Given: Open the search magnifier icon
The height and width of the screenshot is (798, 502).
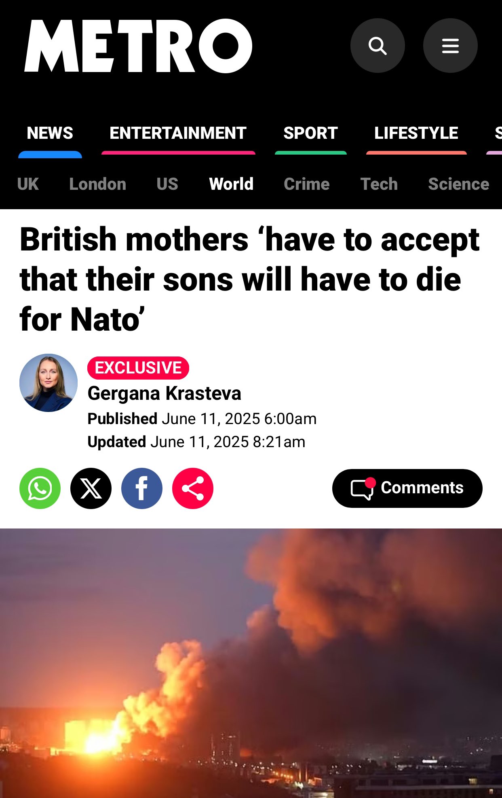Looking at the screenshot, I should tap(378, 46).
